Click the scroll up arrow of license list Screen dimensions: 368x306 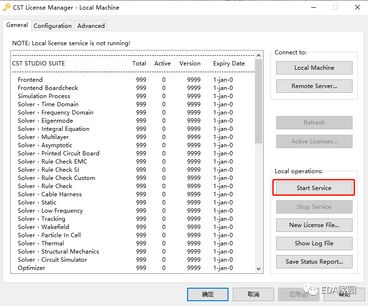258,55
